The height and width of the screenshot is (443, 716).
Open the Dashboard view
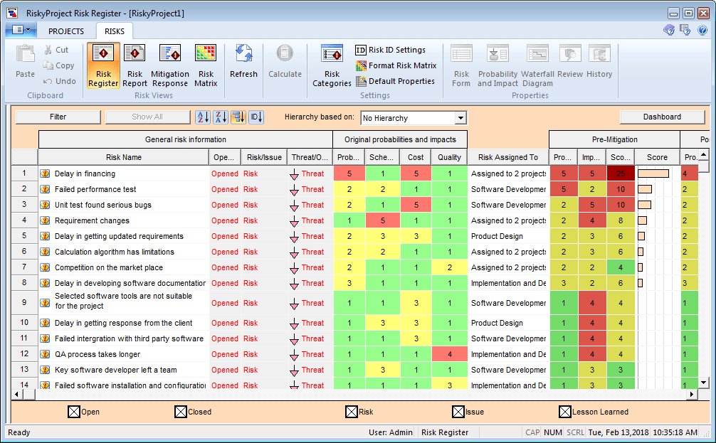tap(662, 117)
